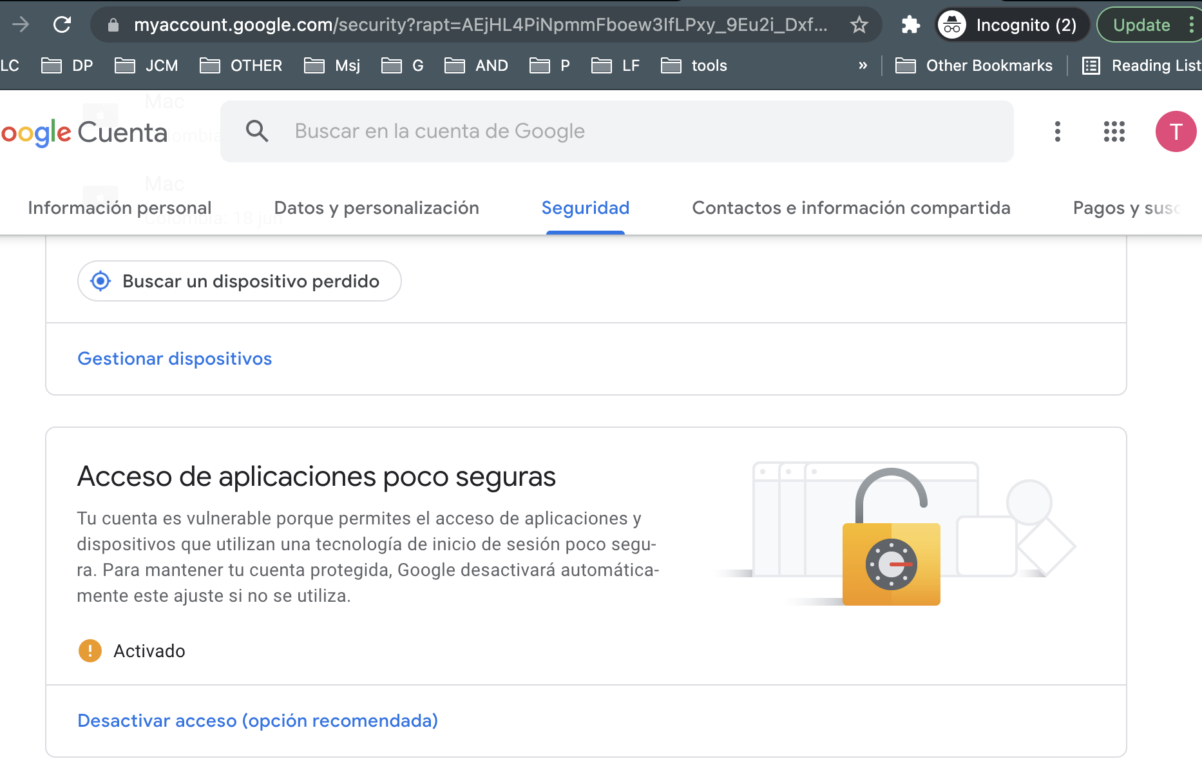Click the search magnifier icon
Viewport: 1202px width, 768px height.
pyautogui.click(x=257, y=131)
